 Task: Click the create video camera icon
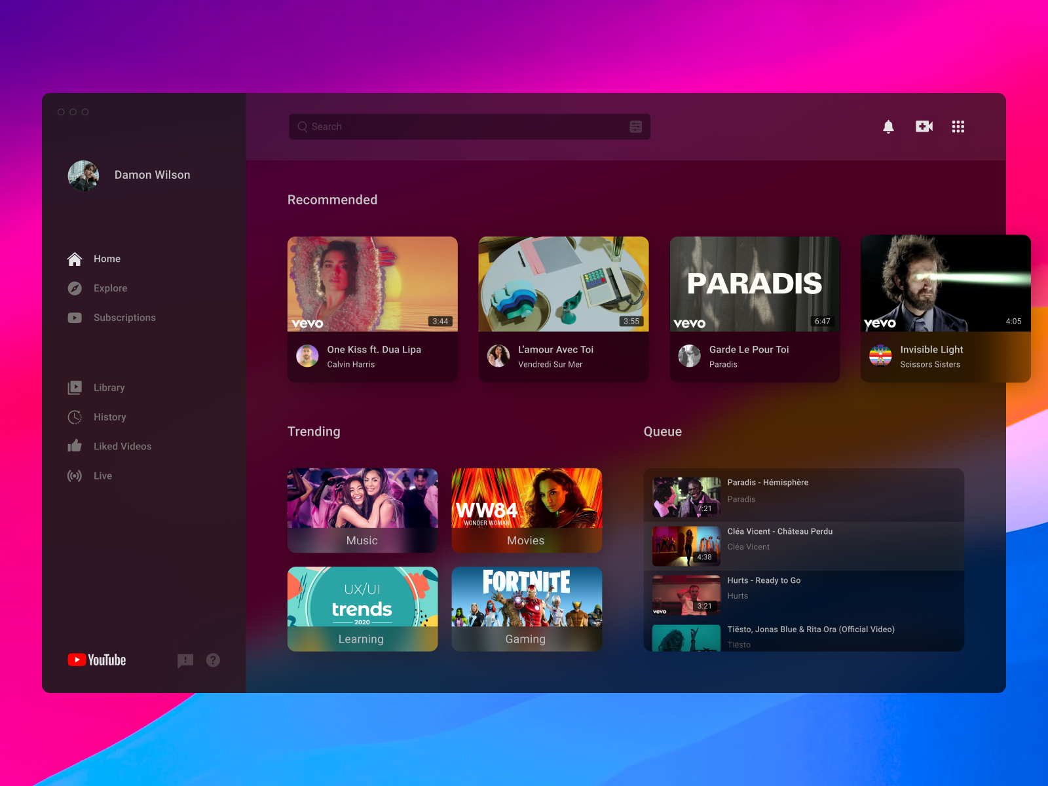[924, 126]
